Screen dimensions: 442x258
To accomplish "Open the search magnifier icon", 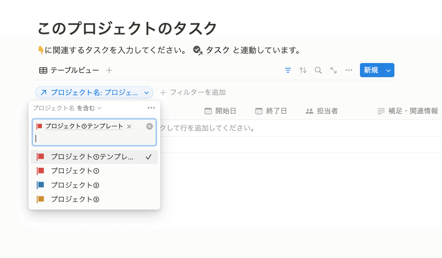I will point(318,70).
